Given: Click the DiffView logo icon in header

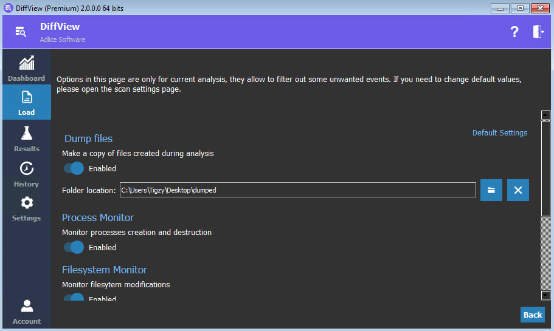Looking at the screenshot, I should click(21, 32).
